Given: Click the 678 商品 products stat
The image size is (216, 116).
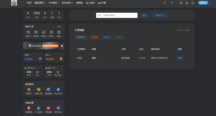Looking at the screenshot, I should point(29,73).
